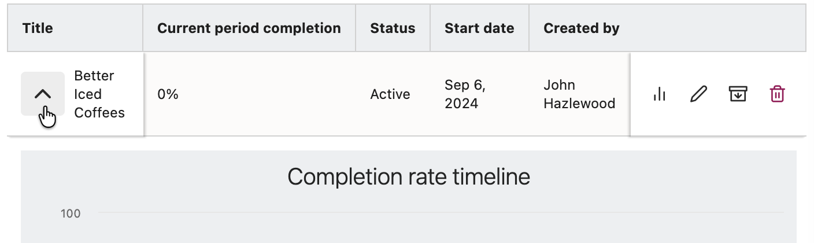Screen dimensions: 814x243
Task: Click the empty header cell above action icons
Action: pyautogui.click(x=717, y=28)
